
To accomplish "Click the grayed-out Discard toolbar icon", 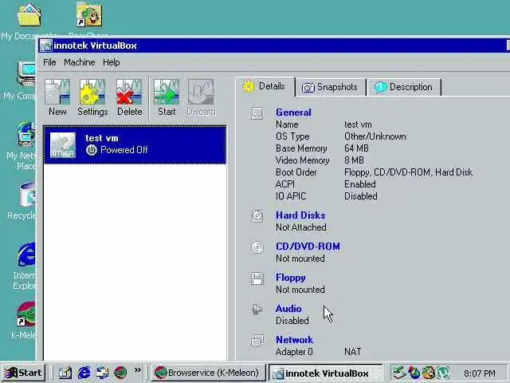I will 201,97.
